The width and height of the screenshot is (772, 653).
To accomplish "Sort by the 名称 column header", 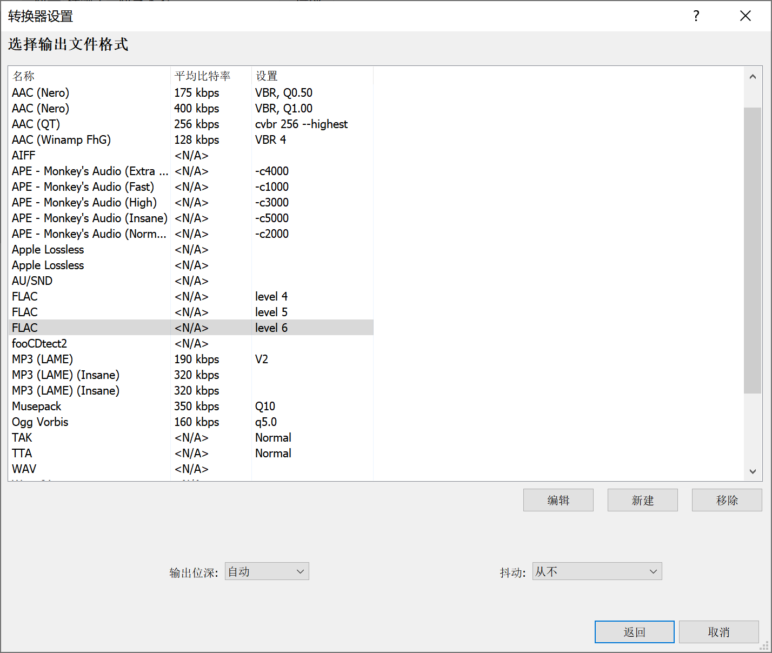I will tap(89, 76).
